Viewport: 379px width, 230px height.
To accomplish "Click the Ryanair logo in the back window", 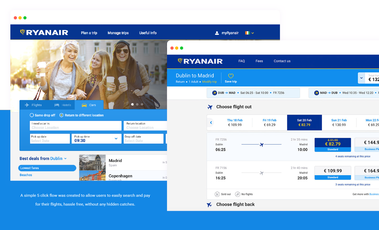I will [44, 32].
